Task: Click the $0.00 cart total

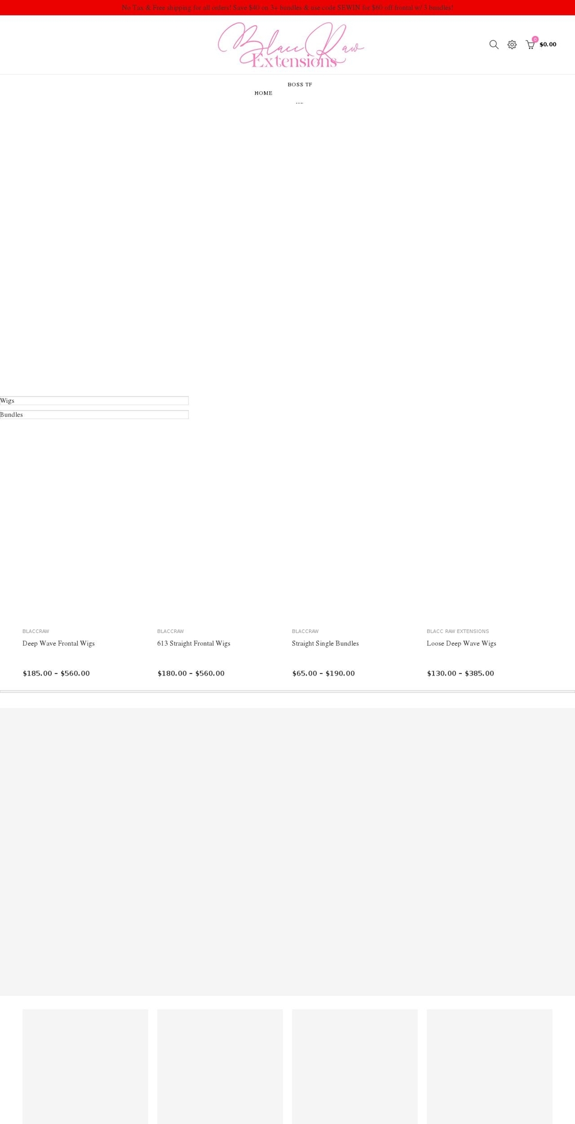Action: [x=548, y=44]
